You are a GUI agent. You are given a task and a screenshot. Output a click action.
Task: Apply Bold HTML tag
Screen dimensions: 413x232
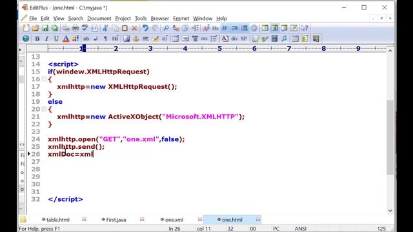(37, 39)
